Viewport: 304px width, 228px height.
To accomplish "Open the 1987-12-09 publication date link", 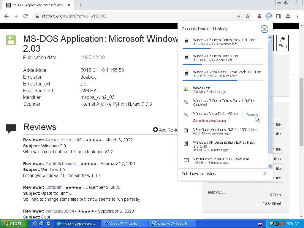I will (93, 58).
